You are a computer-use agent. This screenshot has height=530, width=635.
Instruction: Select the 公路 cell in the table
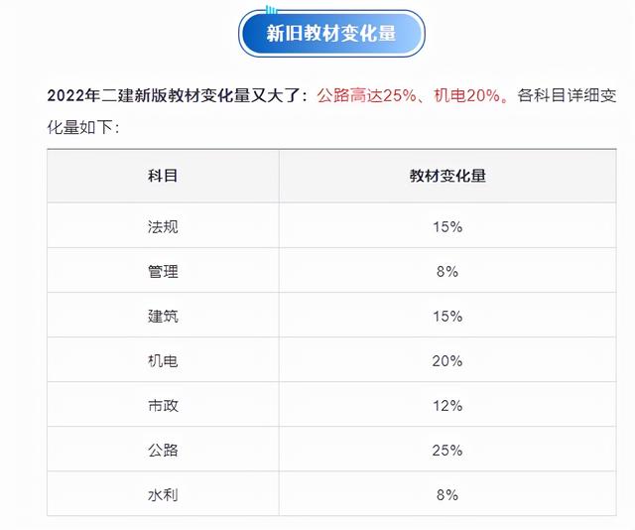point(163,450)
